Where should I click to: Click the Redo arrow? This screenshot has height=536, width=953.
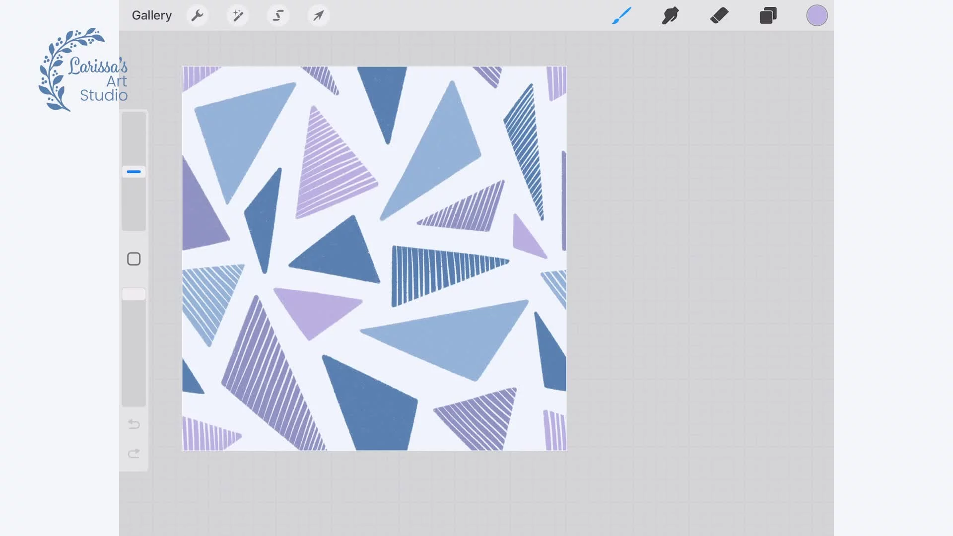pyautogui.click(x=134, y=453)
